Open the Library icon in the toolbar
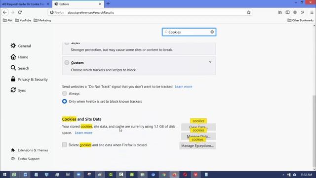 click(x=280, y=12)
